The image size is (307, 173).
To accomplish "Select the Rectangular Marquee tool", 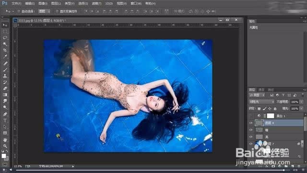I will [5, 31].
